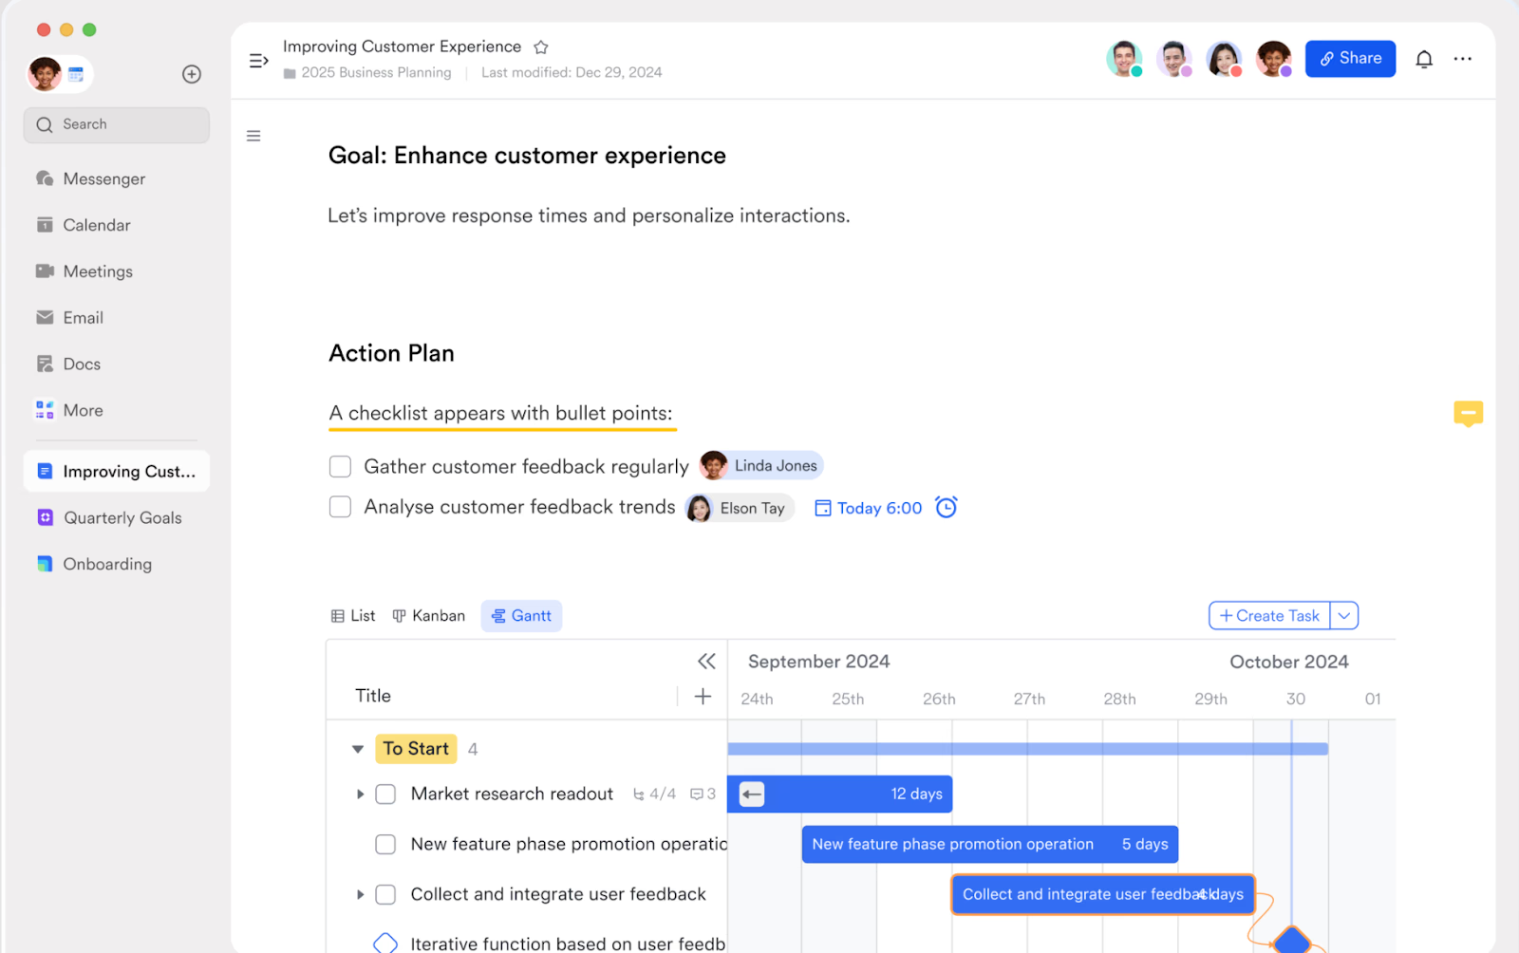The width and height of the screenshot is (1519, 953).
Task: Click the blue Share button
Action: point(1350,59)
